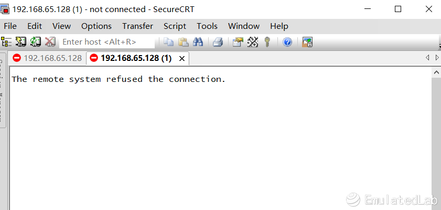Open Find using the binoculars icon

tap(198, 42)
